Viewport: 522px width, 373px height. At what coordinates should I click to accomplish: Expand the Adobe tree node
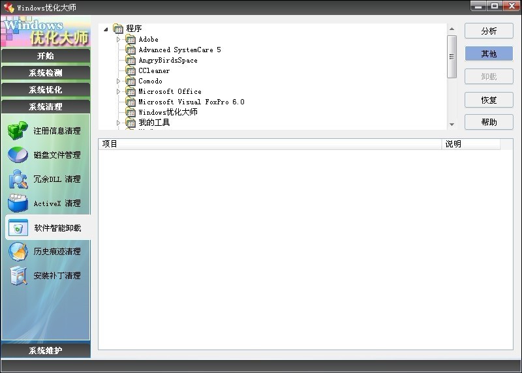pyautogui.click(x=118, y=40)
